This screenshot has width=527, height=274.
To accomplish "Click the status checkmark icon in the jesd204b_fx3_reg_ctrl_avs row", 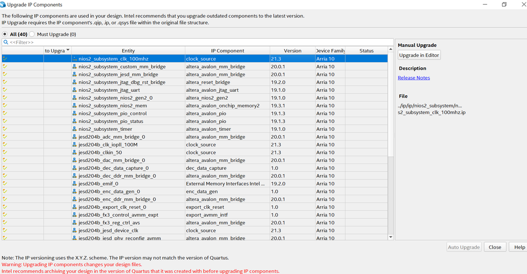I will pos(5,222).
